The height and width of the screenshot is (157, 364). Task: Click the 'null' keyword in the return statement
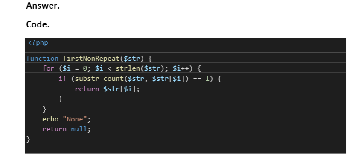pyautogui.click(x=79, y=129)
